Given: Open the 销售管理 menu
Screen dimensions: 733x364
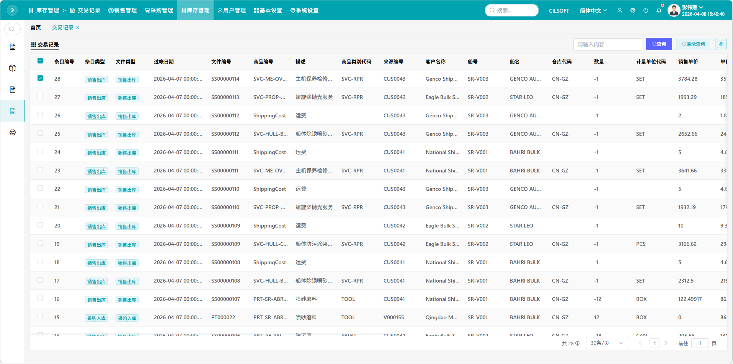Looking at the screenshot, I should point(122,10).
